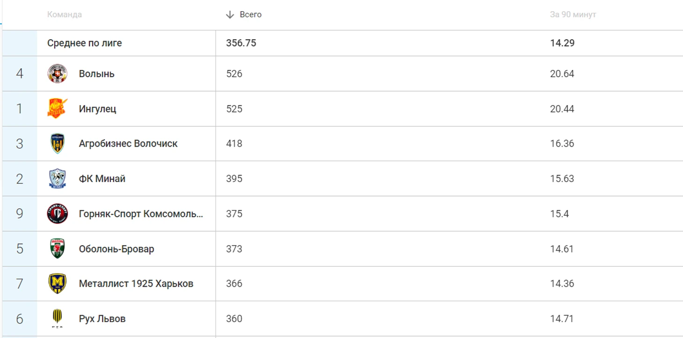This screenshot has height=338, width=683.
Task: Click the descending sort arrow beside Всего
Action: tap(230, 14)
